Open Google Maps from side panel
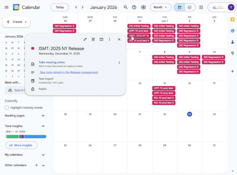The height and width of the screenshot is (175, 237). click(x=232, y=53)
